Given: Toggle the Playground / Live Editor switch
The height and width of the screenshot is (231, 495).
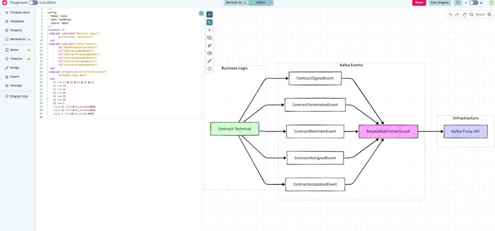Looking at the screenshot, I should pos(33,3).
